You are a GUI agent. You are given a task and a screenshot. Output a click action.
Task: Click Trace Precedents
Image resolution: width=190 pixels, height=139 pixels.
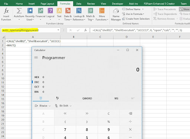point(165,9)
